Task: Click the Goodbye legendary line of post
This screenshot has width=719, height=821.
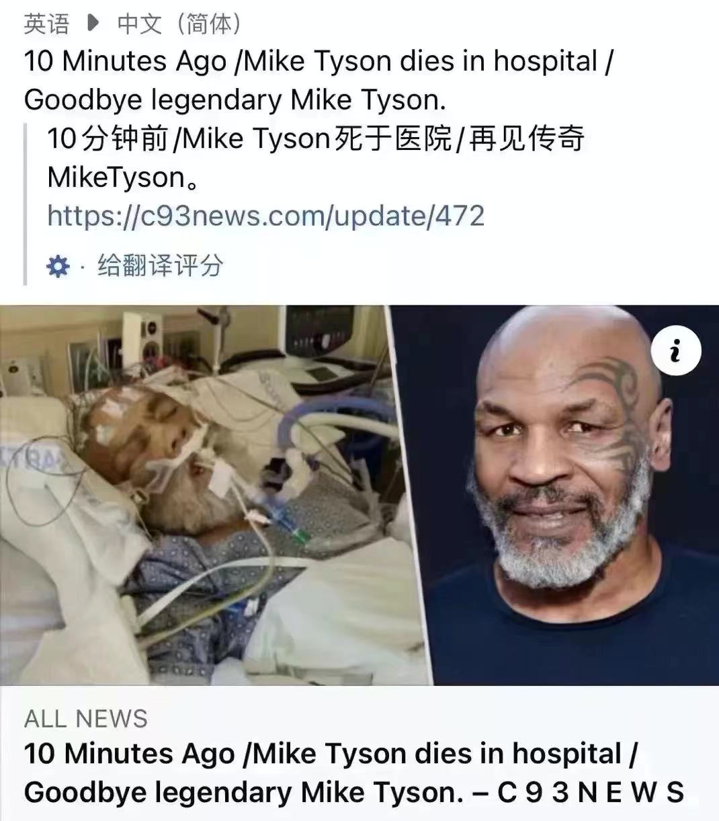Action: 235,100
